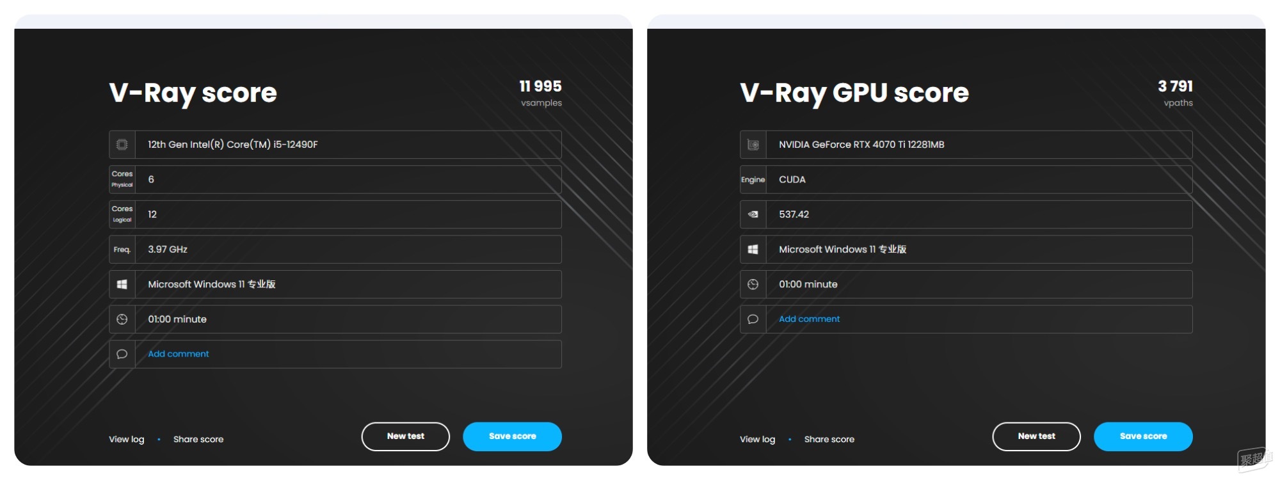
Task: Click the comment bubble icon in V-Ray score panel
Action: point(122,354)
